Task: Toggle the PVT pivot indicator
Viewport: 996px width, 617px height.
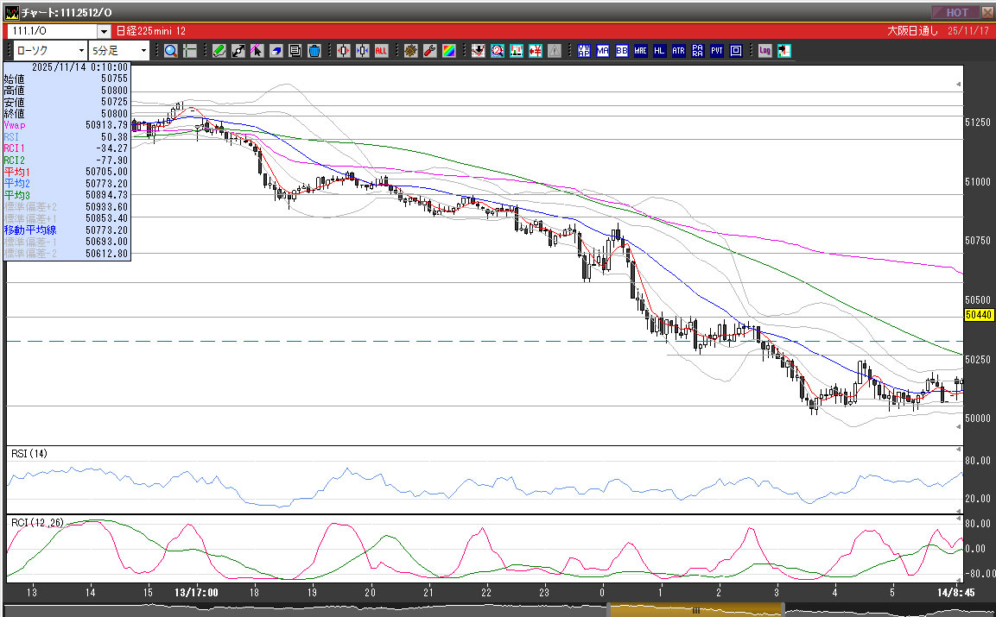Action: pos(716,51)
